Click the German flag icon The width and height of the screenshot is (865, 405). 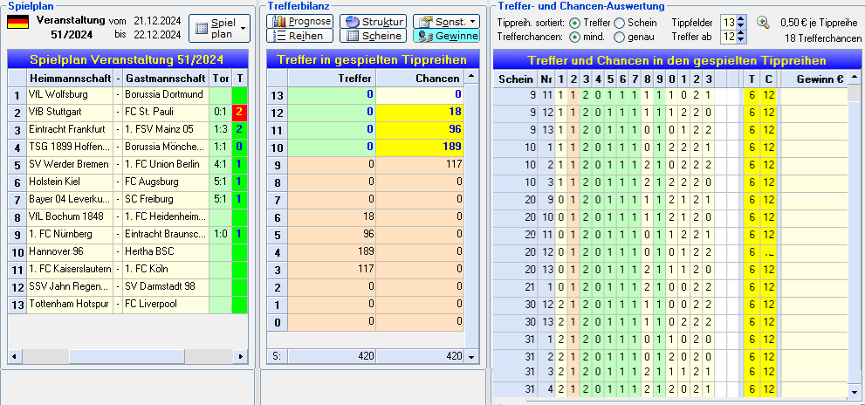pyautogui.click(x=17, y=22)
